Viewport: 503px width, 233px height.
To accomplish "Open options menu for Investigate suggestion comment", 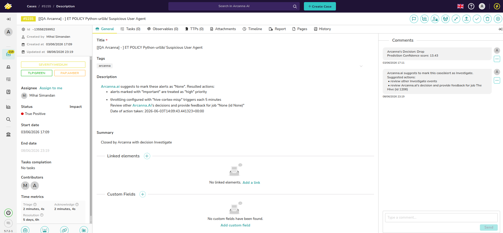I will pos(497,80).
